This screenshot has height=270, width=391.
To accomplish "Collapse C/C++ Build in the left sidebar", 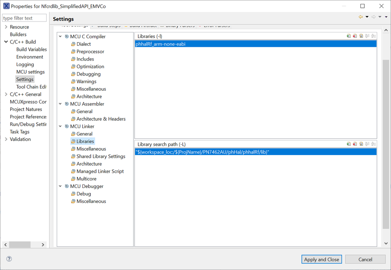I will pos(6,42).
